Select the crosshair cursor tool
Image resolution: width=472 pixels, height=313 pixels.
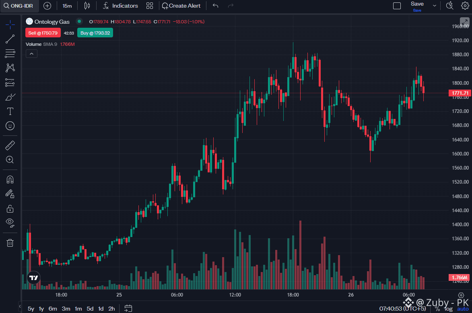(10, 25)
